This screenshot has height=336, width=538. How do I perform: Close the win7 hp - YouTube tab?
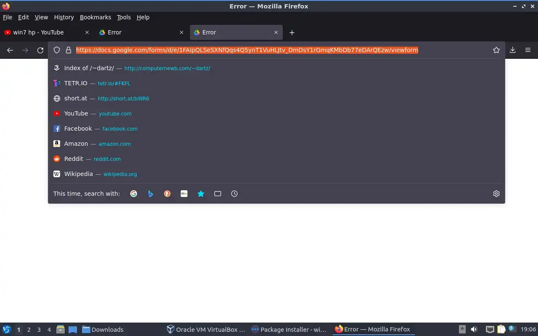87,32
